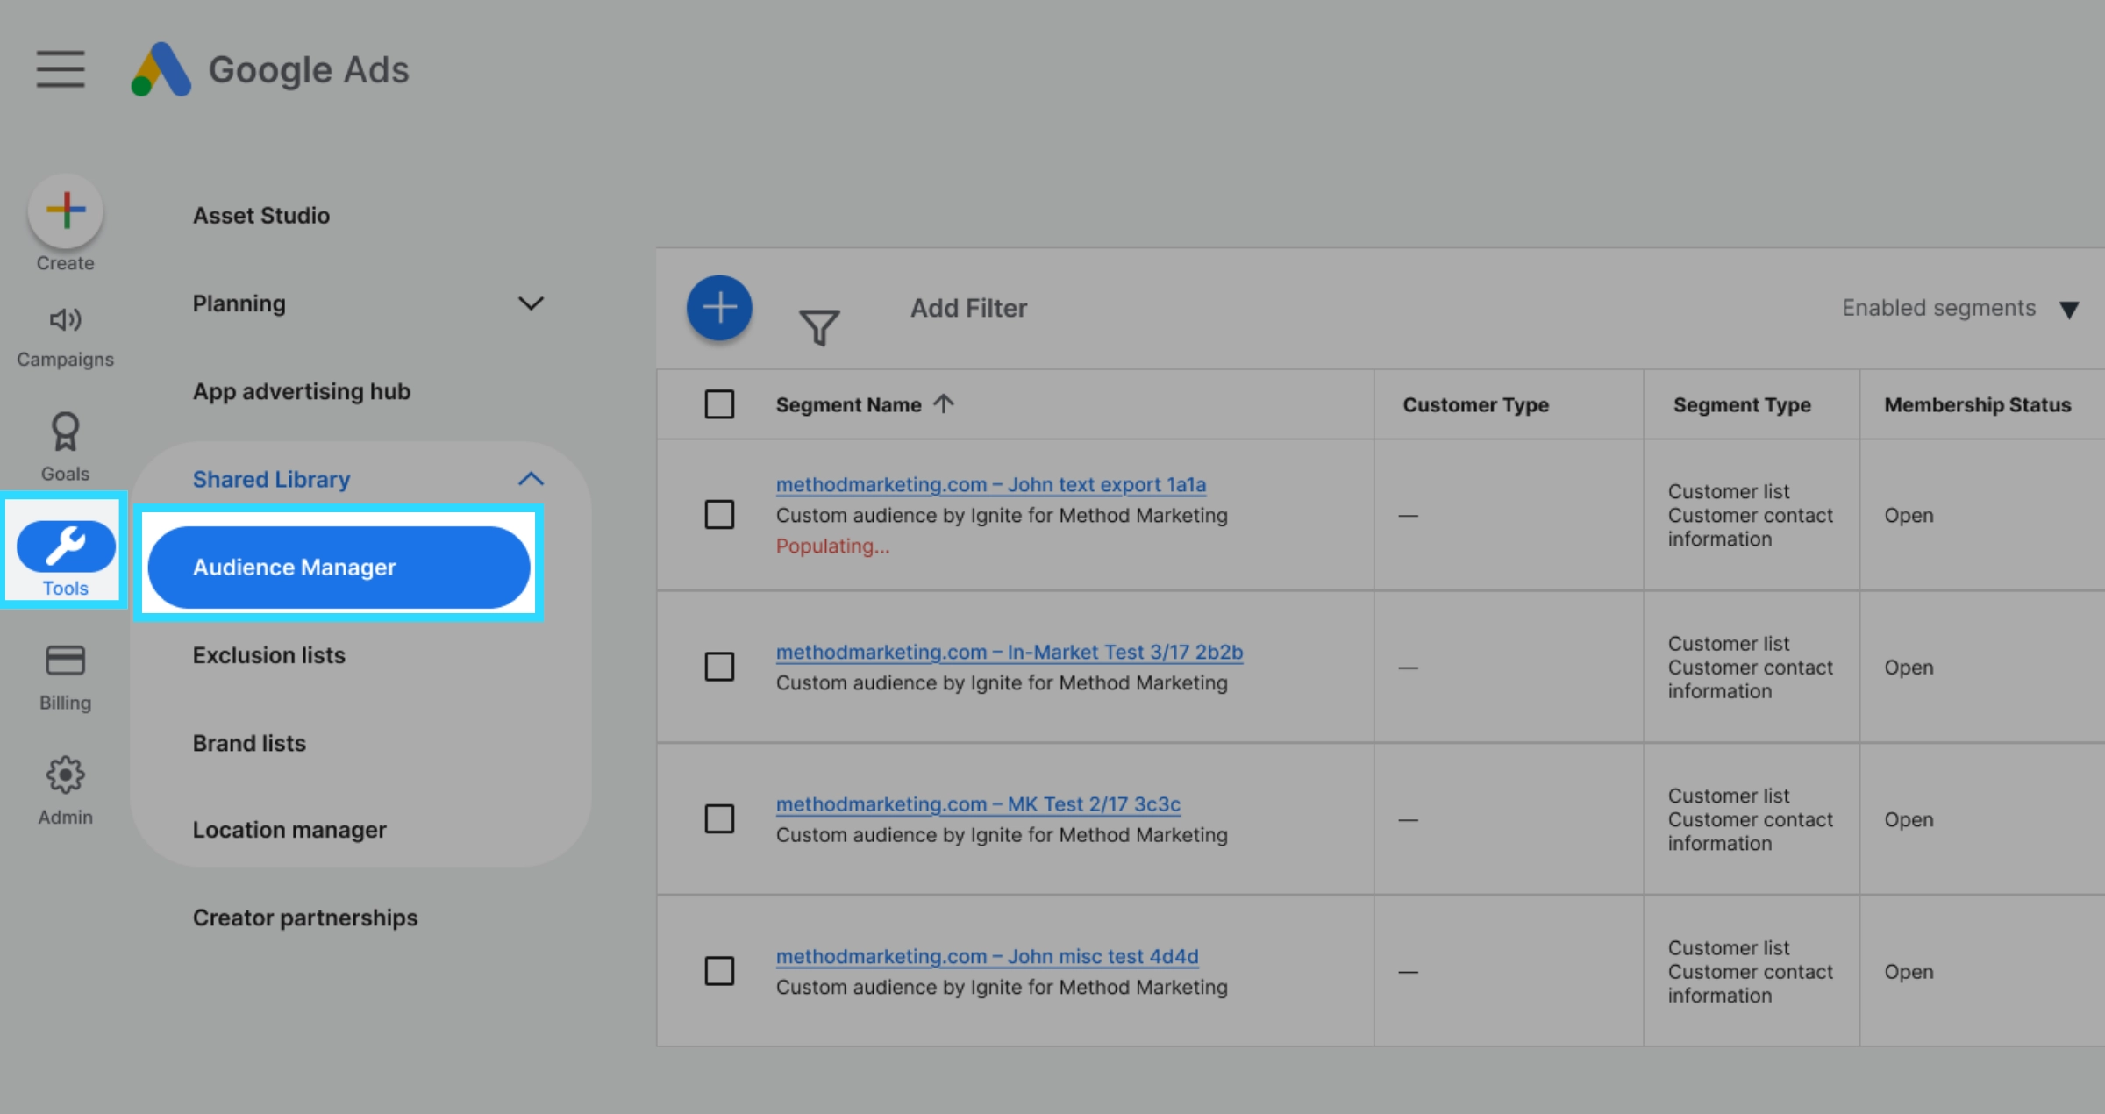
Task: Open the Enabled segments dropdown
Action: click(x=1959, y=308)
